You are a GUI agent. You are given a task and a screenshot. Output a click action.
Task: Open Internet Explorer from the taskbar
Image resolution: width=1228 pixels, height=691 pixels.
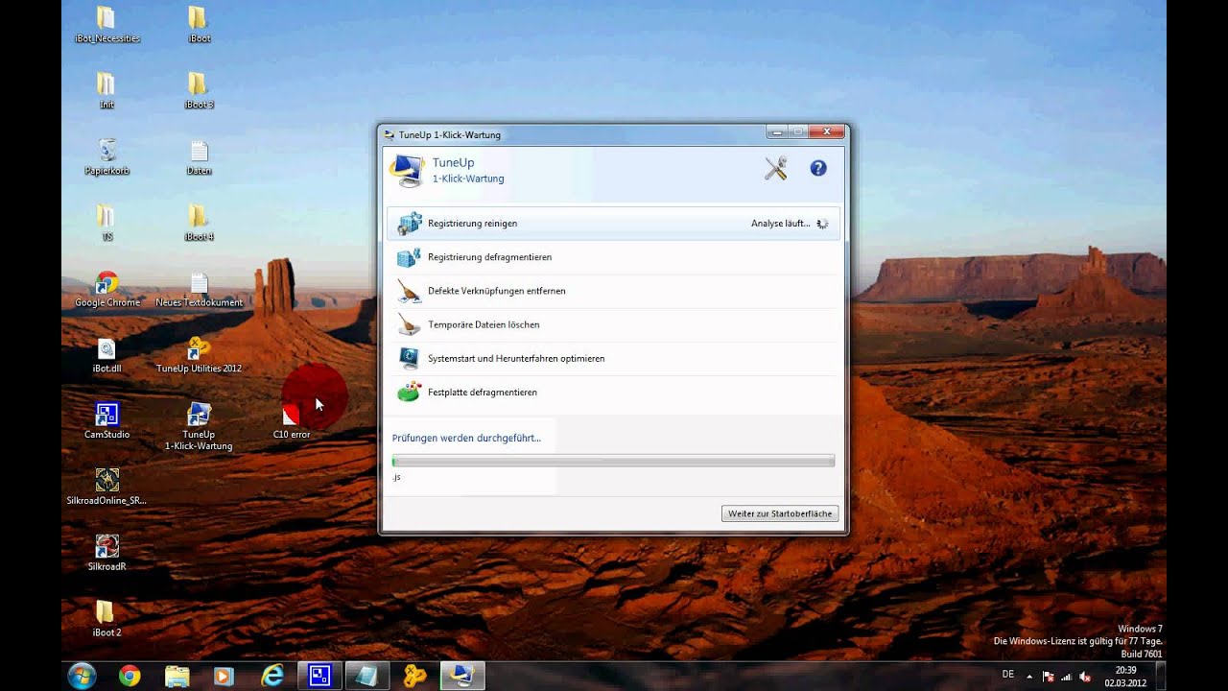point(272,677)
